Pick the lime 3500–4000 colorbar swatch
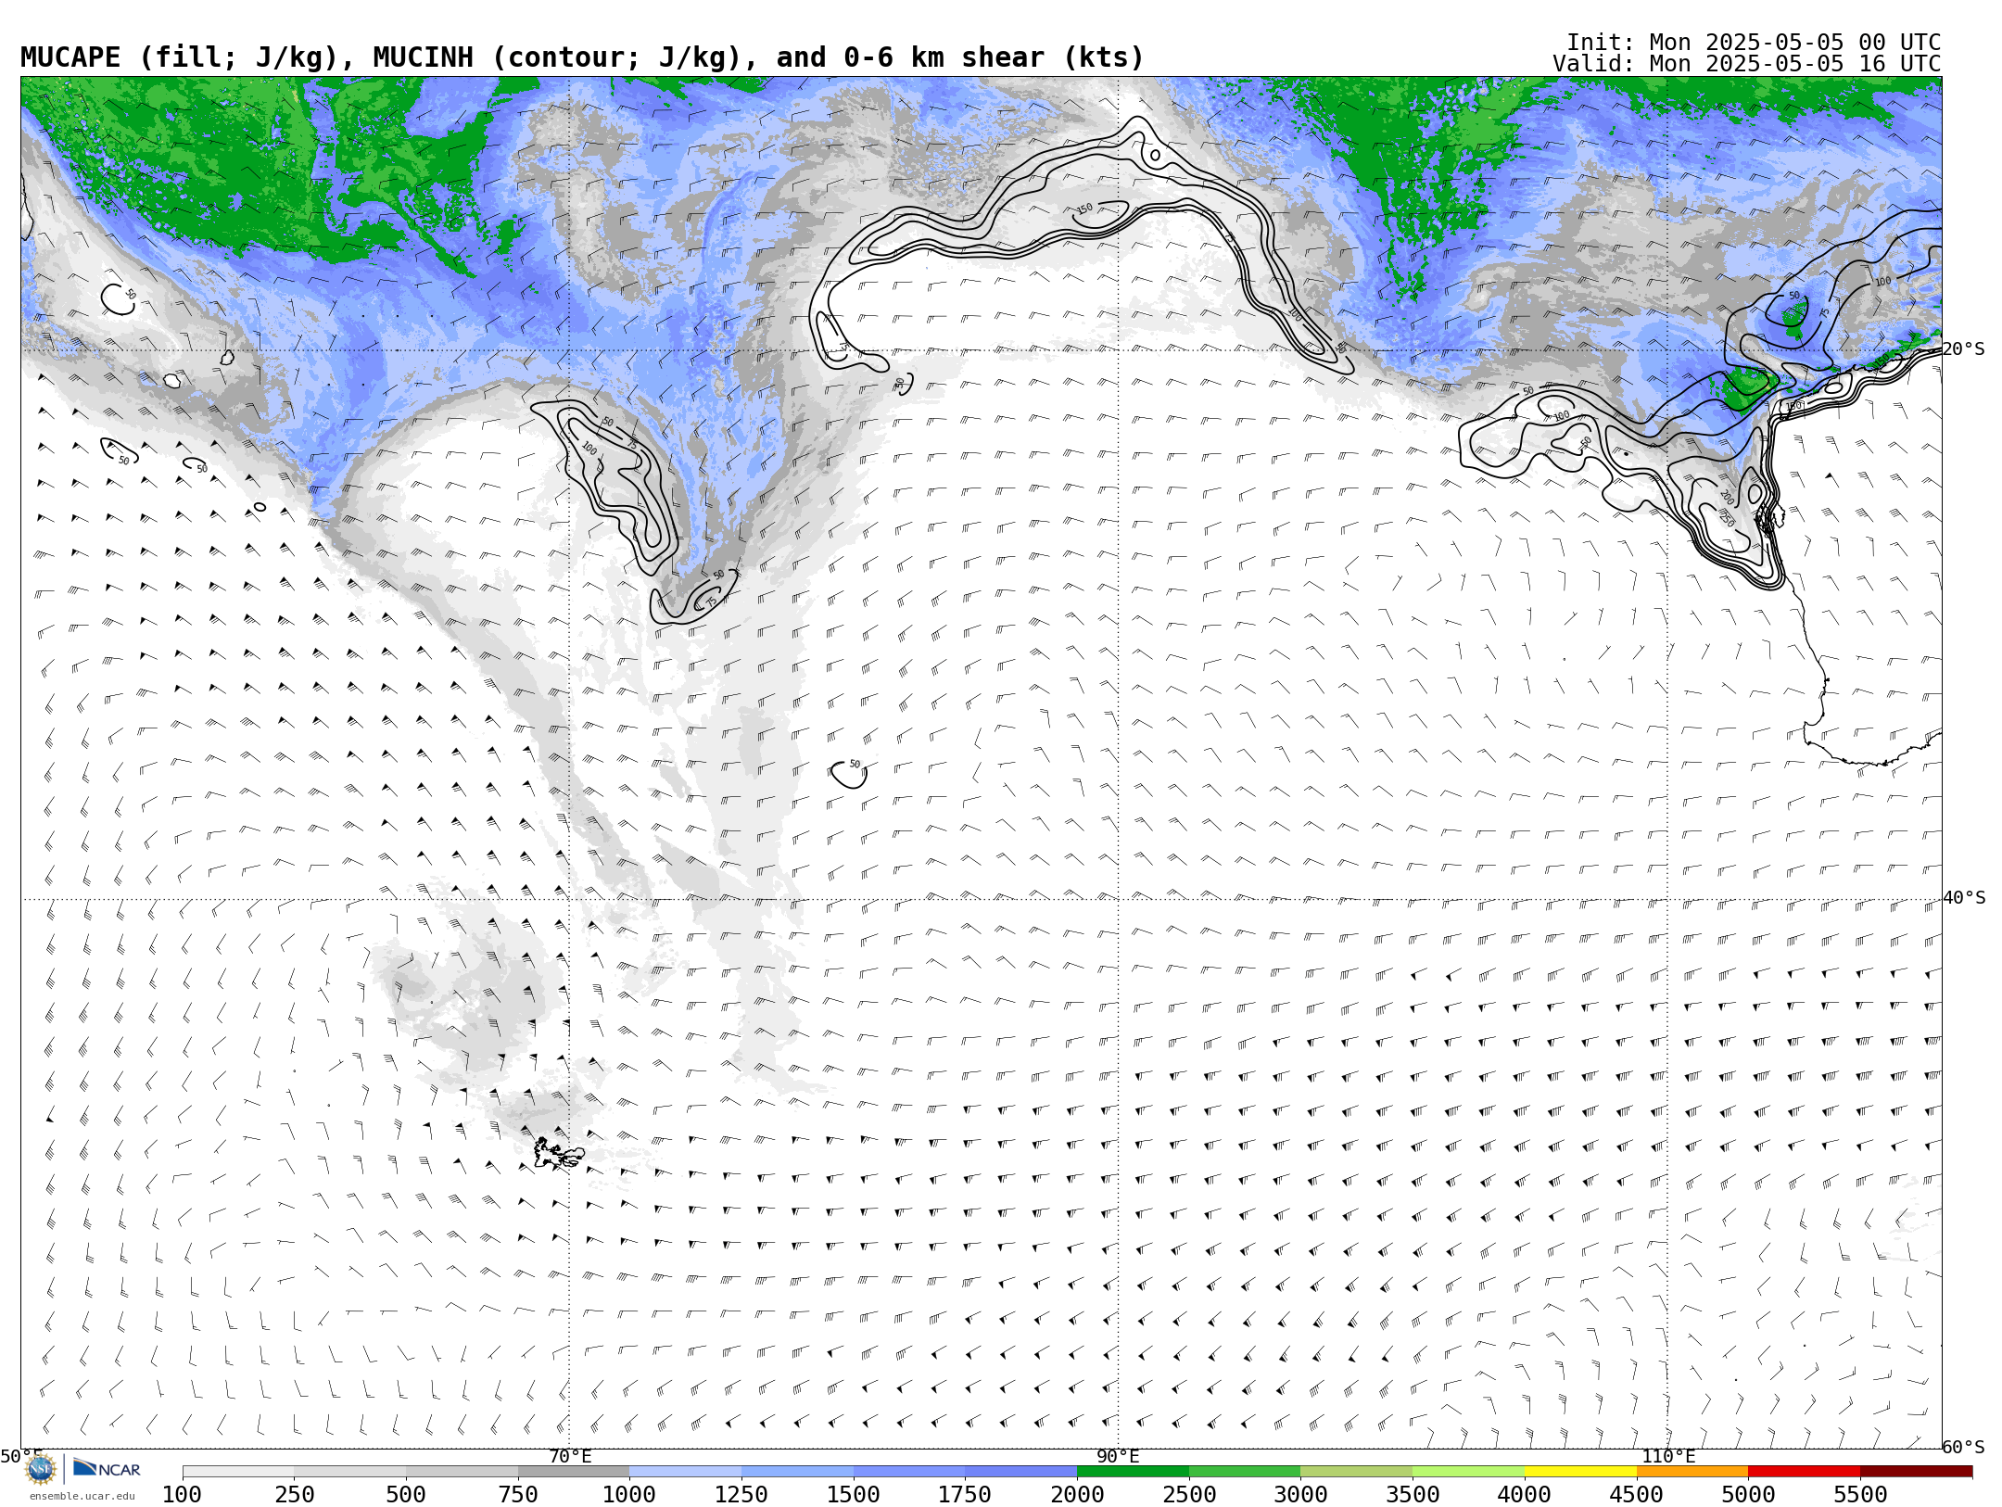This screenshot has height=1507, width=2002. pyautogui.click(x=1468, y=1472)
